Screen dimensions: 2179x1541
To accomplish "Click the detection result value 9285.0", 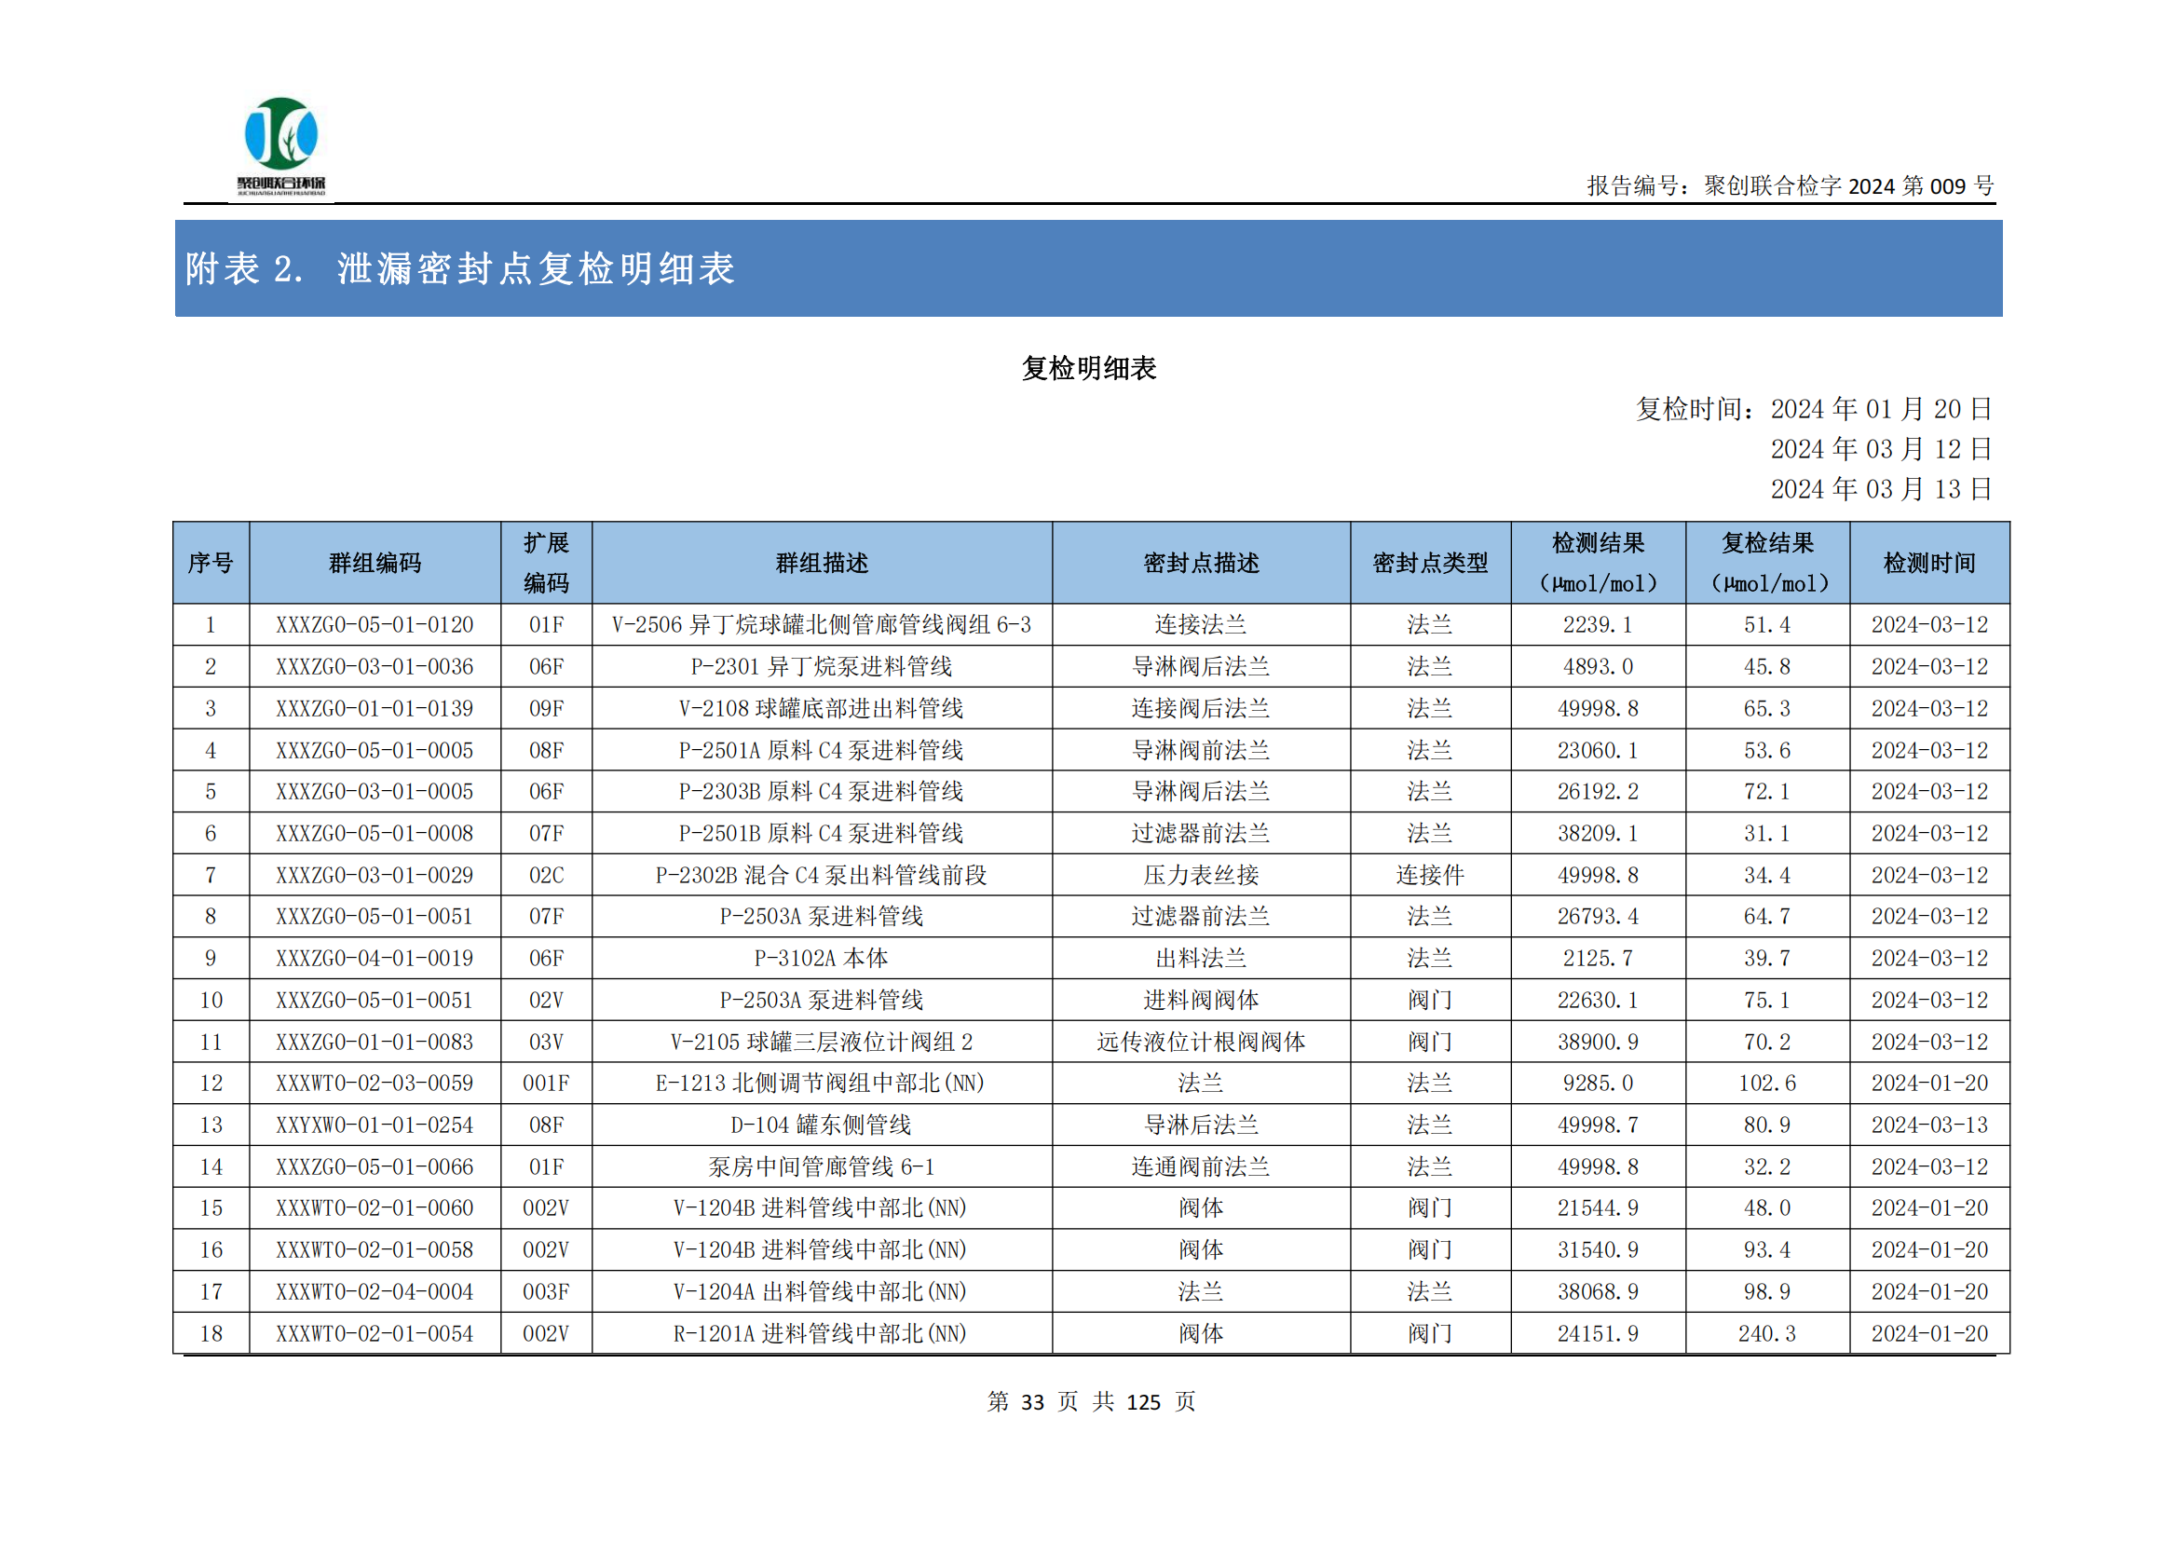I will [1598, 1083].
